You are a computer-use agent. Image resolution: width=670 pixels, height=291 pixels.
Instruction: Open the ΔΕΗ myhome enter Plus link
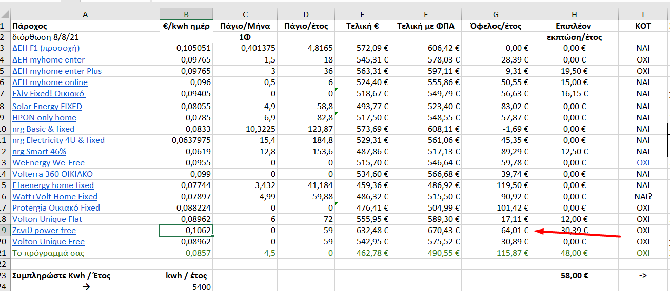pos(57,71)
